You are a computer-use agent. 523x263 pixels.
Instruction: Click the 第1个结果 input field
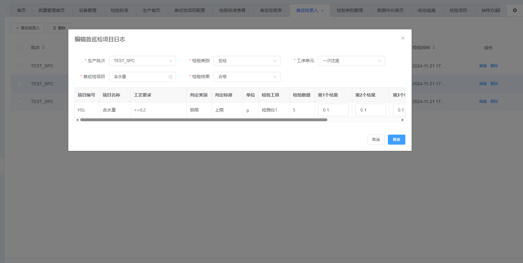(333, 110)
